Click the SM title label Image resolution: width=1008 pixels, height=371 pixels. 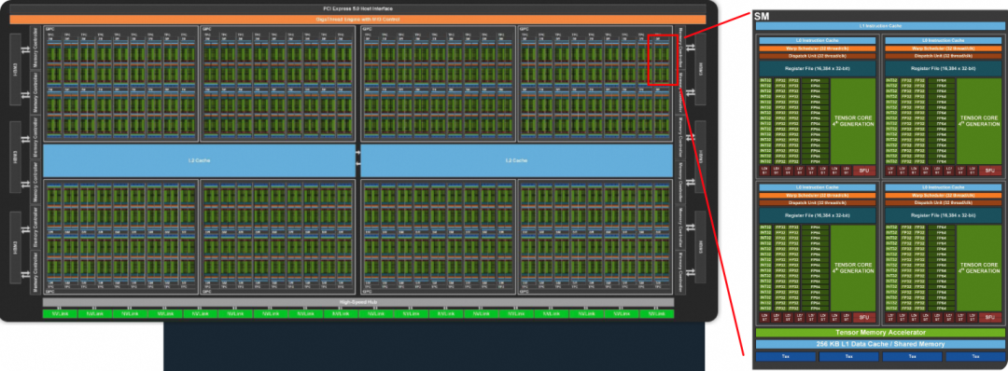(762, 16)
